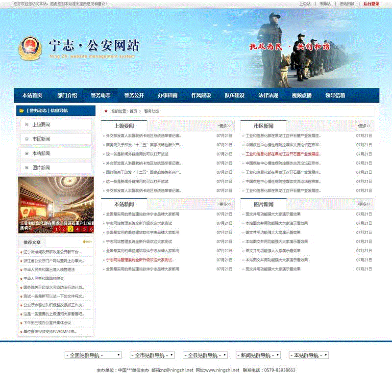Switch slideshow to image 4
Image resolution: width=392 pixels, height=374 pixels.
click(77, 229)
